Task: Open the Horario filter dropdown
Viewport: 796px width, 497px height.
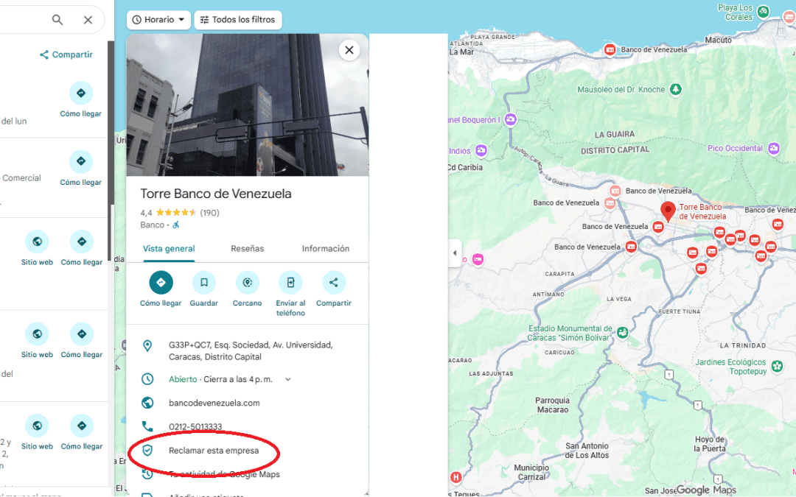Action: click(158, 20)
